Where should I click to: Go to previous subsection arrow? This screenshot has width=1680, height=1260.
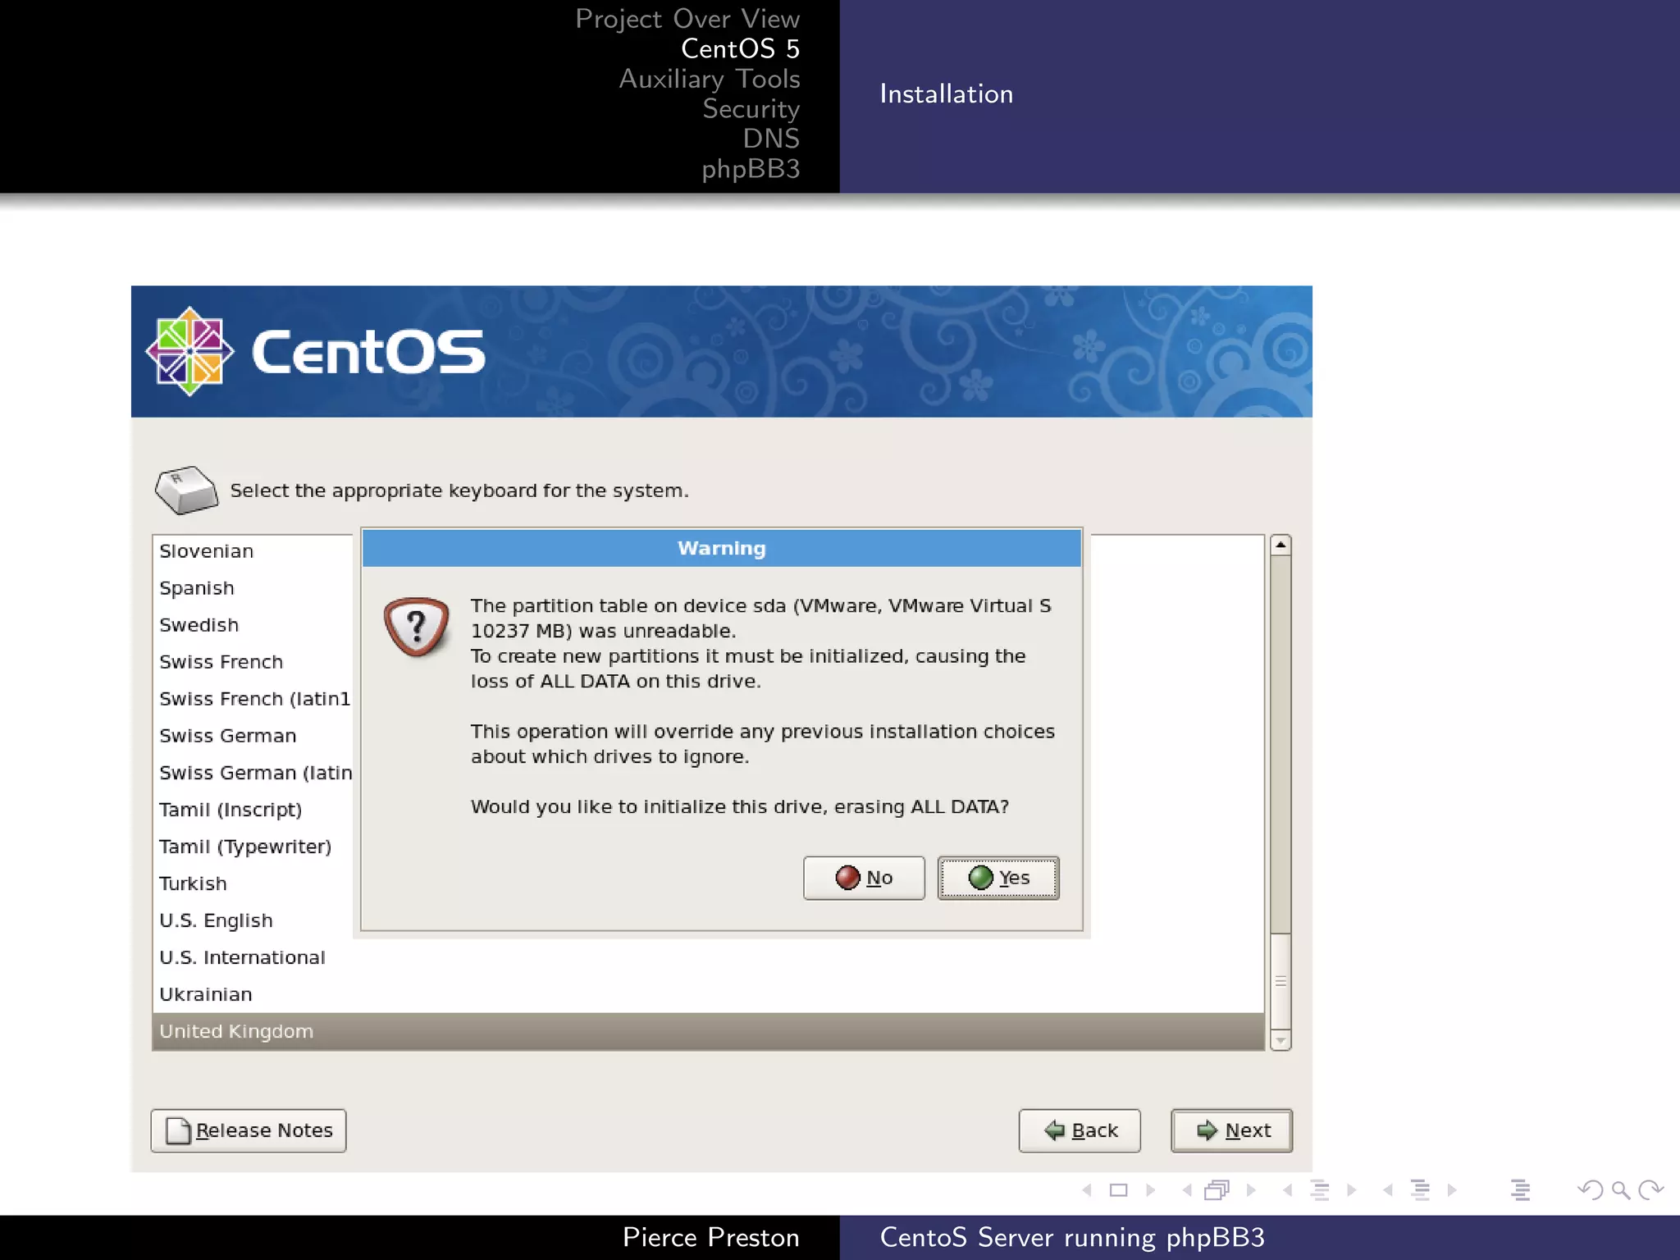click(x=1288, y=1190)
